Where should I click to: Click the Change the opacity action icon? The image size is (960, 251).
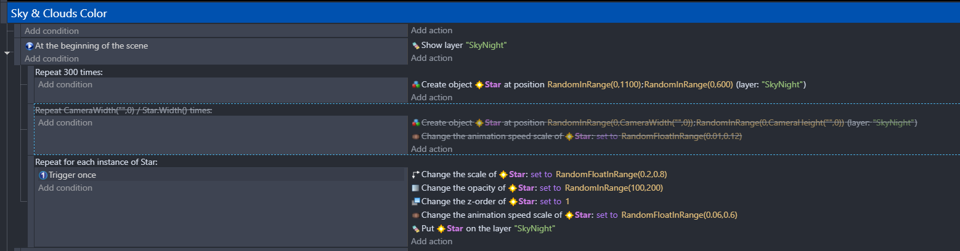coord(415,188)
